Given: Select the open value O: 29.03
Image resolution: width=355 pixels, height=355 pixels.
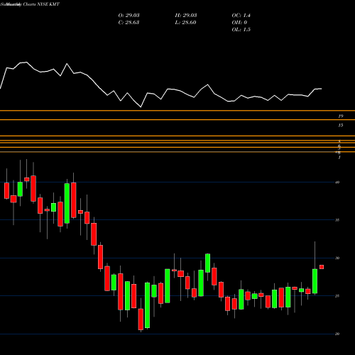Looking at the screenshot, I should click(129, 15).
